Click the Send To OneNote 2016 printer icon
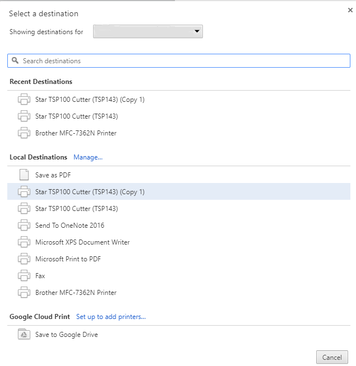The image size is (356, 366). coord(24,226)
